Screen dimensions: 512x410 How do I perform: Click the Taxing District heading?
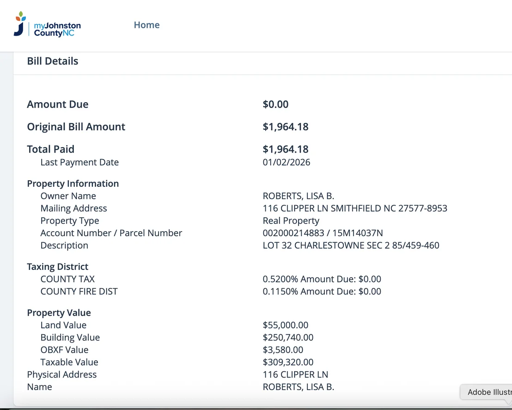(57, 267)
